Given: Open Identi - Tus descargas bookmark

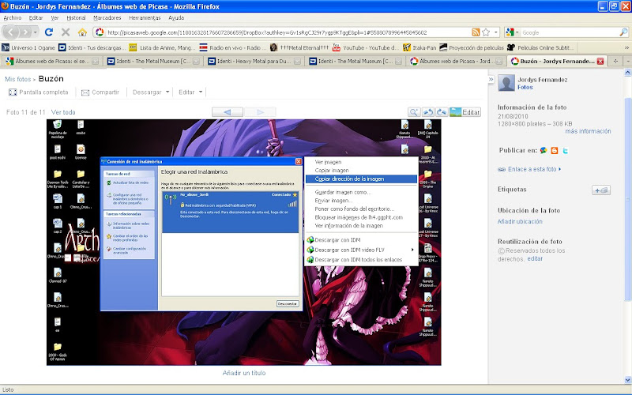Looking at the screenshot, I should pyautogui.click(x=92, y=47).
